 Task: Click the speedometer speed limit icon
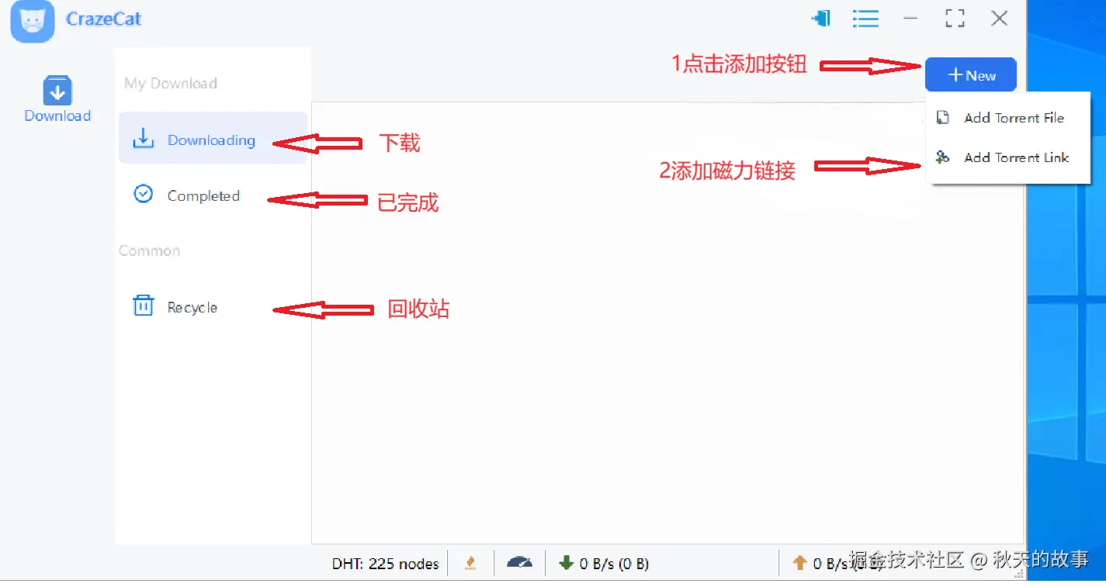pos(519,562)
